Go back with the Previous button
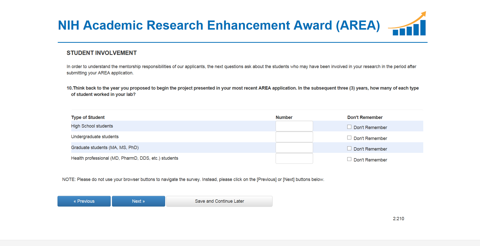480x246 pixels. coord(84,201)
